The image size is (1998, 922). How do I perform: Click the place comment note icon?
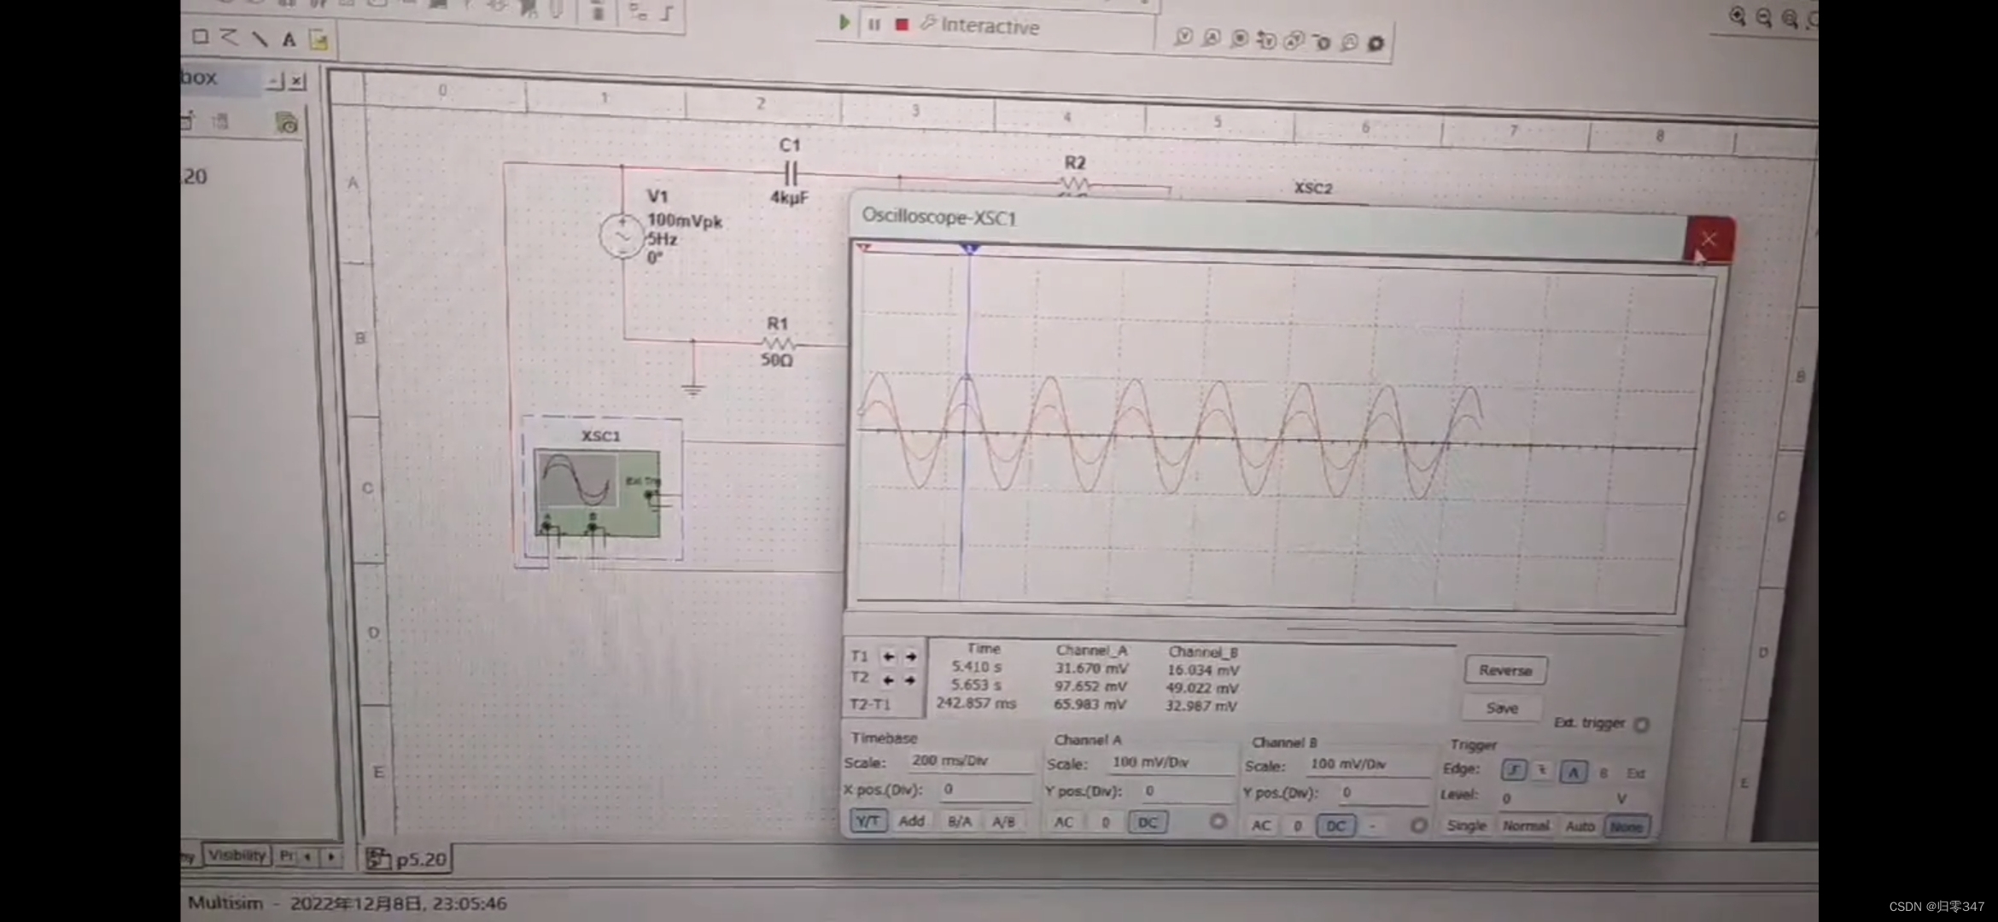click(x=318, y=40)
